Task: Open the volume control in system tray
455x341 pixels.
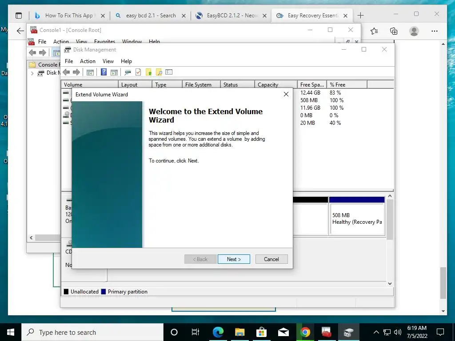Action: (x=398, y=332)
